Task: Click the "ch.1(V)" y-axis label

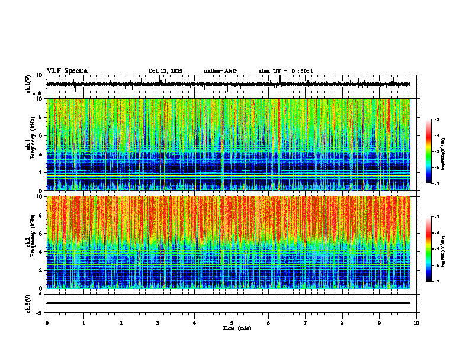Action: (28, 84)
